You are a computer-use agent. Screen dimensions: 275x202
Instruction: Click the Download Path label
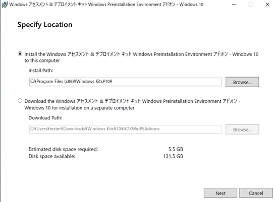[x=45, y=118]
